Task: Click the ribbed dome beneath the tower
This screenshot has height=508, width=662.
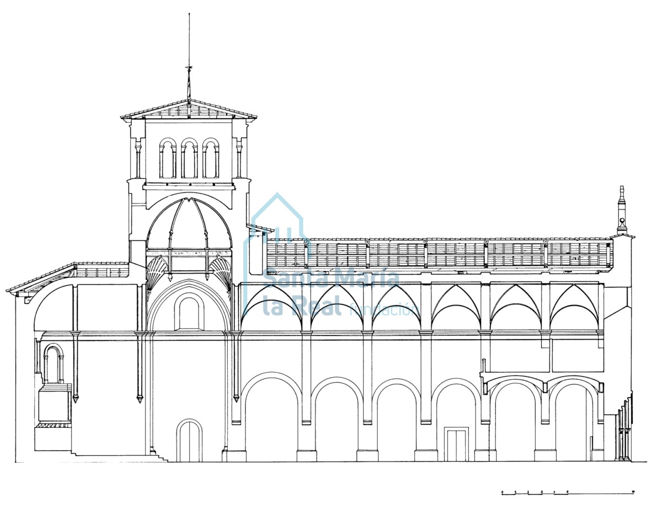Action: [189, 226]
